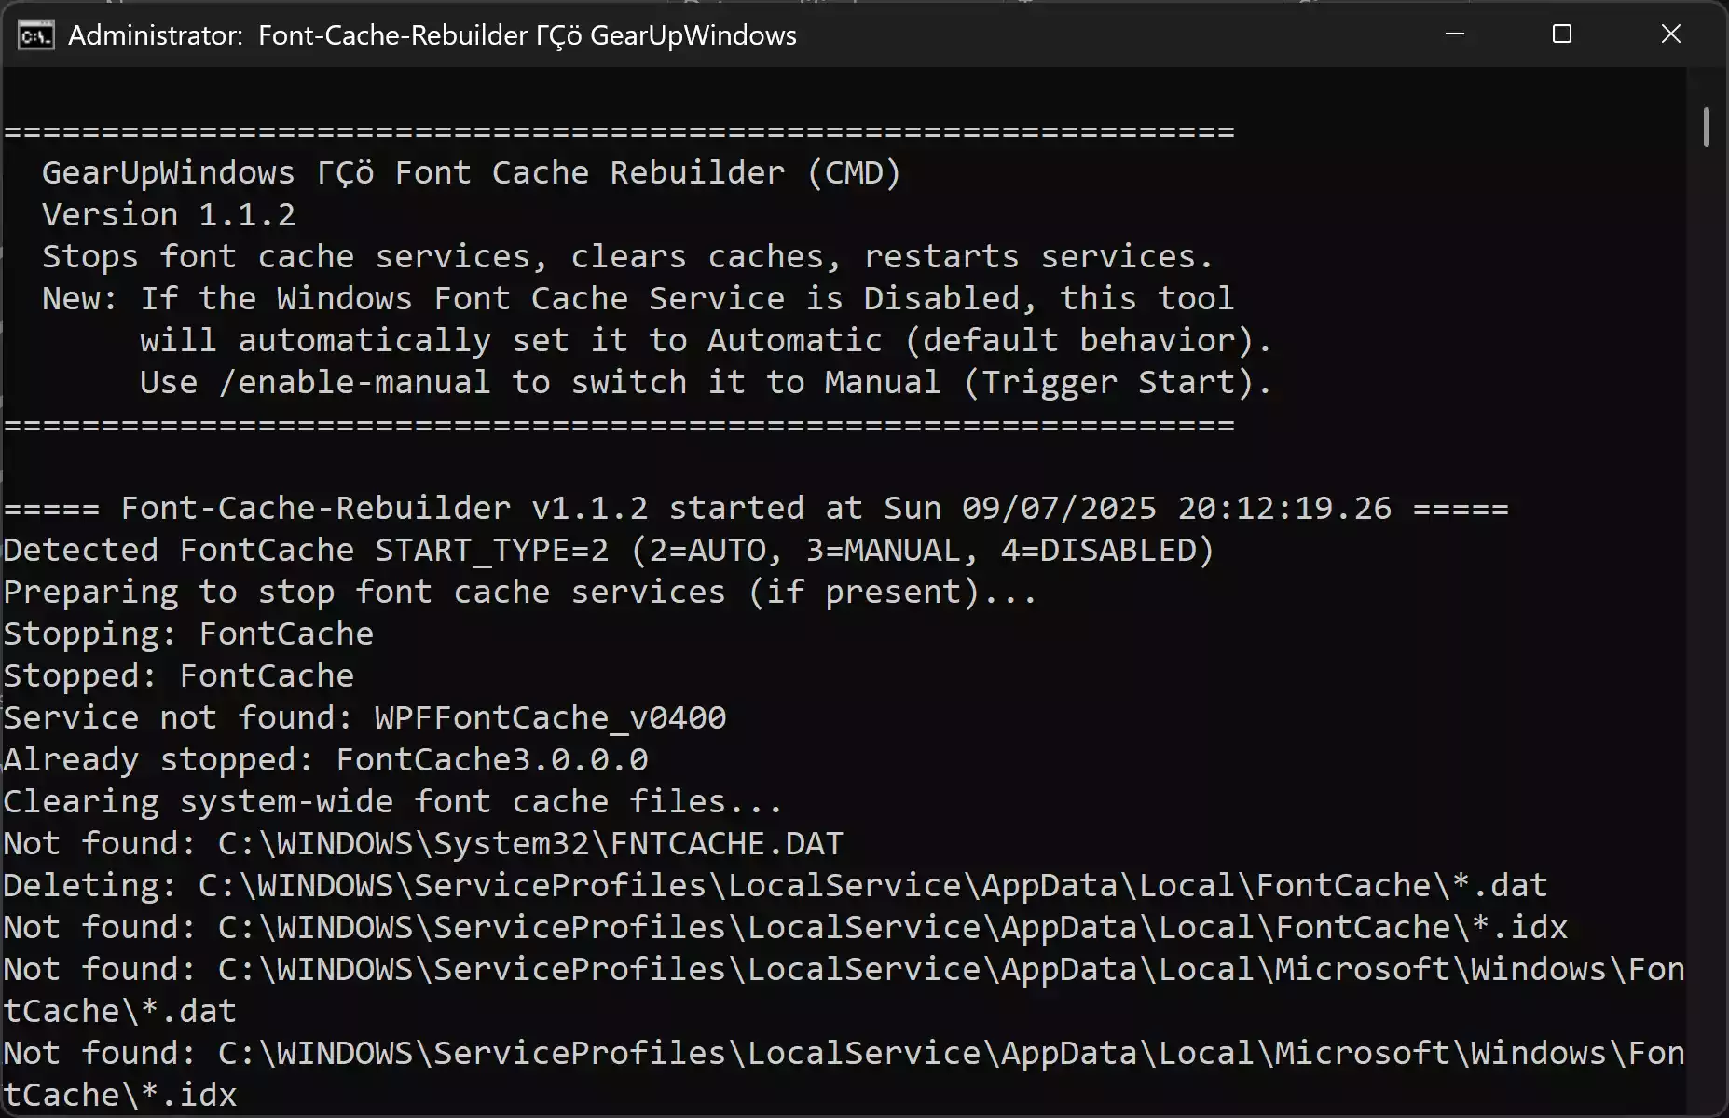Click the final tCache\*.idx output line
1729x1118 pixels.
coord(119,1094)
